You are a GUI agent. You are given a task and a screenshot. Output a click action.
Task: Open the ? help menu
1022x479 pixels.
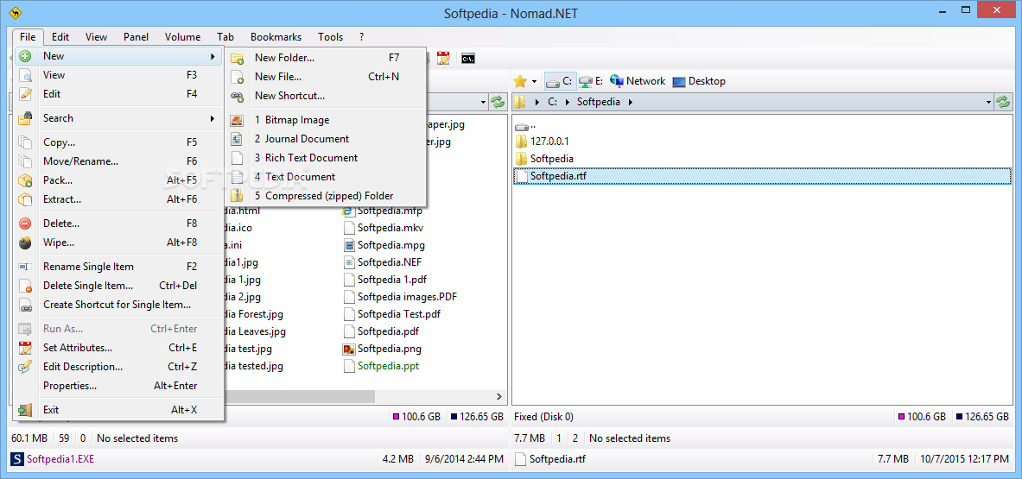click(x=362, y=37)
